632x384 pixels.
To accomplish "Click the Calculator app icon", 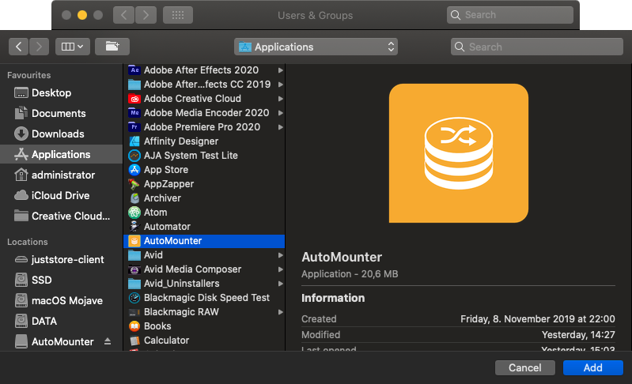I will (x=134, y=341).
